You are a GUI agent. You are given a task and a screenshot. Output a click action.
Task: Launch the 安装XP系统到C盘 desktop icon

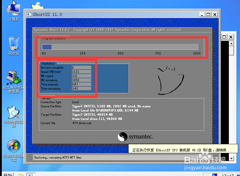click(x=14, y=150)
